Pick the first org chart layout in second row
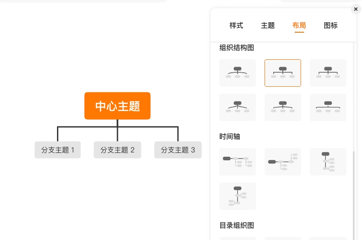The height and width of the screenshot is (240, 362). click(x=238, y=107)
